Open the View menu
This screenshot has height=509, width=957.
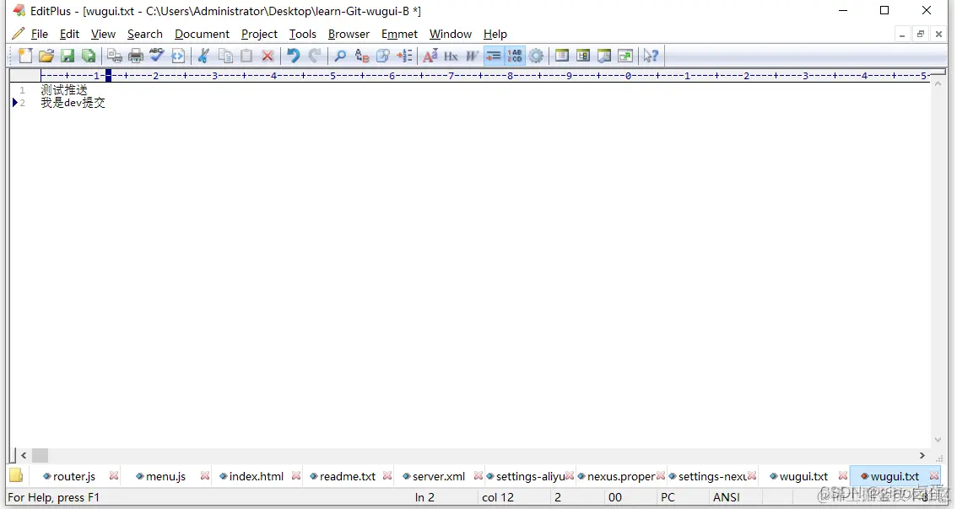point(103,35)
